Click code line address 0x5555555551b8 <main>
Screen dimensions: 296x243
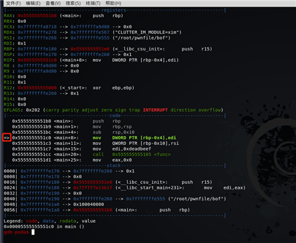(43, 121)
